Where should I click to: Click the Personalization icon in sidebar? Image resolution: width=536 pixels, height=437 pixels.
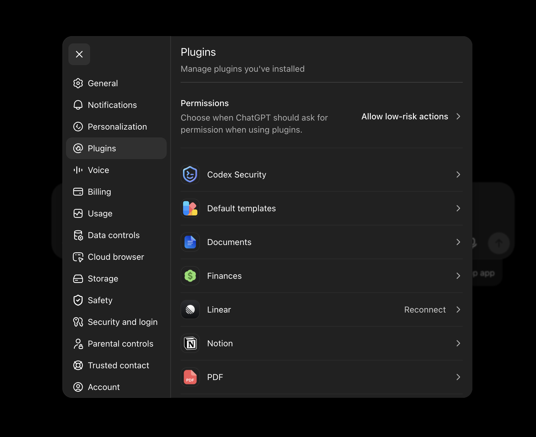tap(78, 127)
